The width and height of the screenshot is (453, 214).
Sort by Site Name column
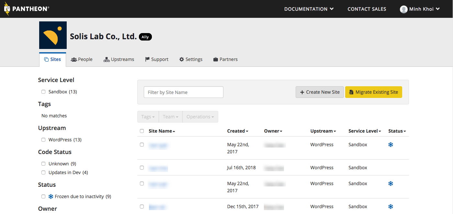coord(162,131)
